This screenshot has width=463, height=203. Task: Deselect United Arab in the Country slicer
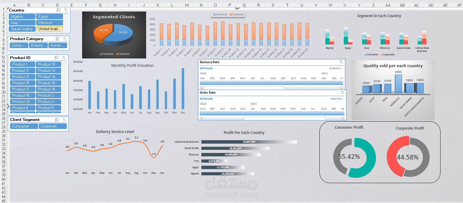[x=49, y=29]
